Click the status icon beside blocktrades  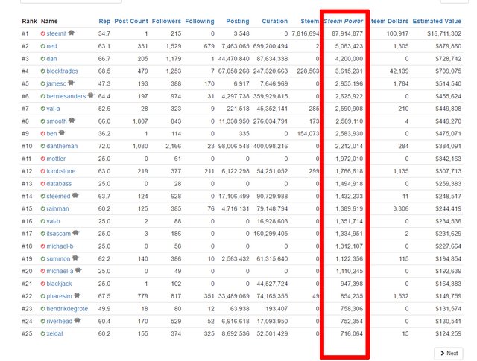[x=43, y=71]
